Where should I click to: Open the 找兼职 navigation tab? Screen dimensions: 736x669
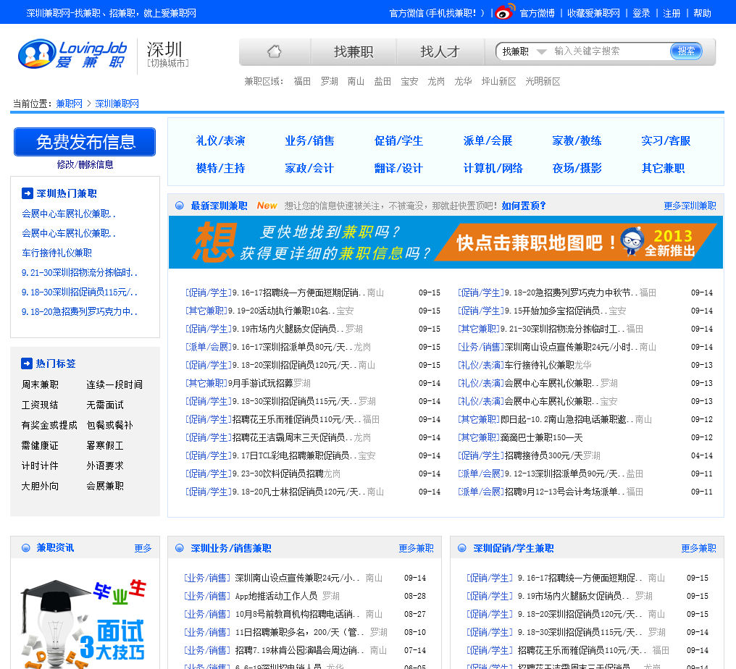pos(354,51)
